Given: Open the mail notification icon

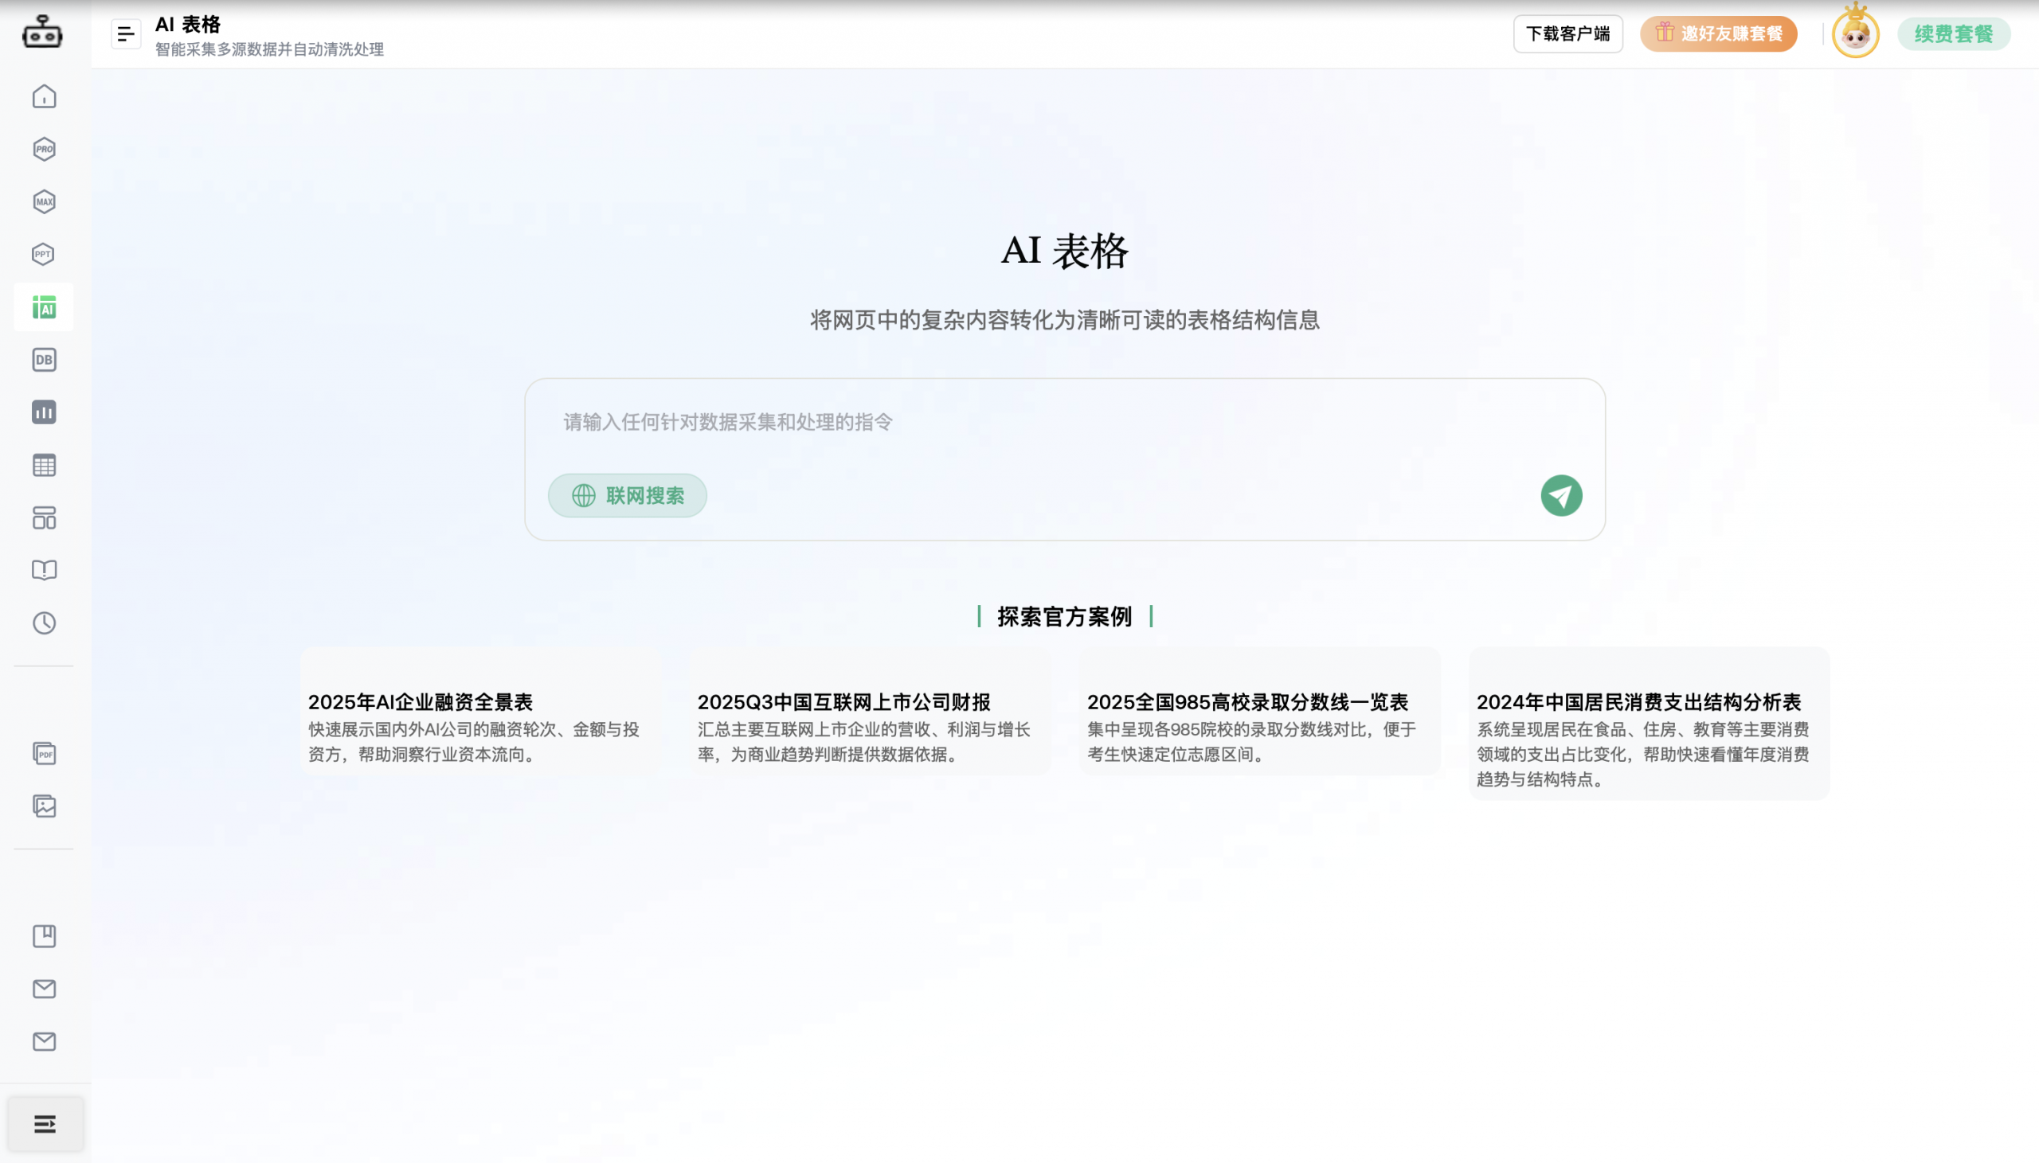Looking at the screenshot, I should (44, 989).
